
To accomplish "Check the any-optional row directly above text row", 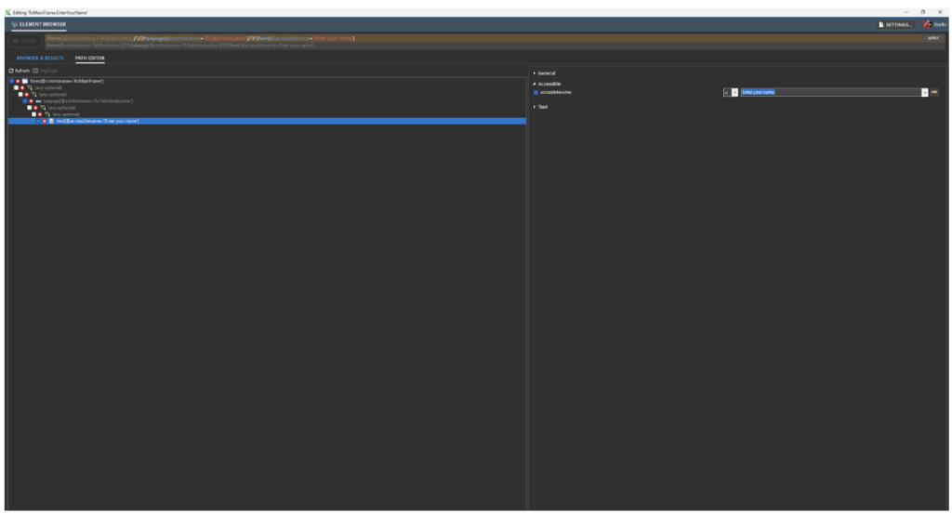I will (34, 114).
